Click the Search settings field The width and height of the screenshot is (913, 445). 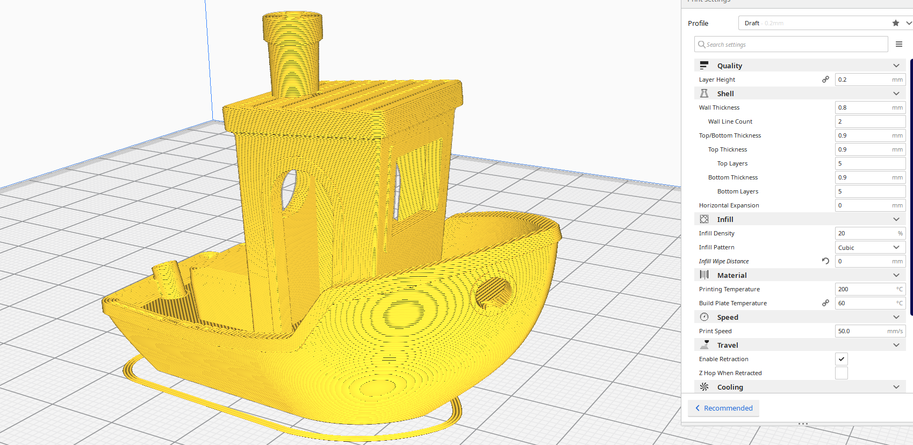(x=791, y=44)
